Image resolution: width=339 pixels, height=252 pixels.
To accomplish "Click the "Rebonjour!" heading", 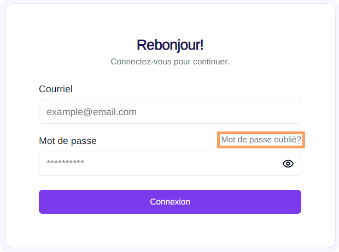I will [x=169, y=45].
